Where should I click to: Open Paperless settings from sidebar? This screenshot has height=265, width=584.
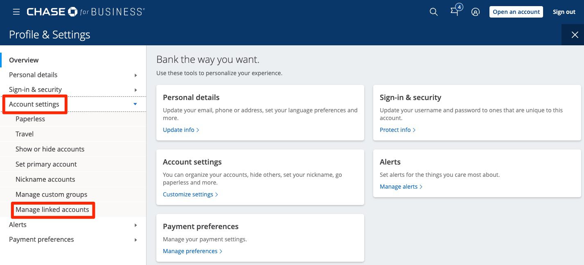[30, 119]
